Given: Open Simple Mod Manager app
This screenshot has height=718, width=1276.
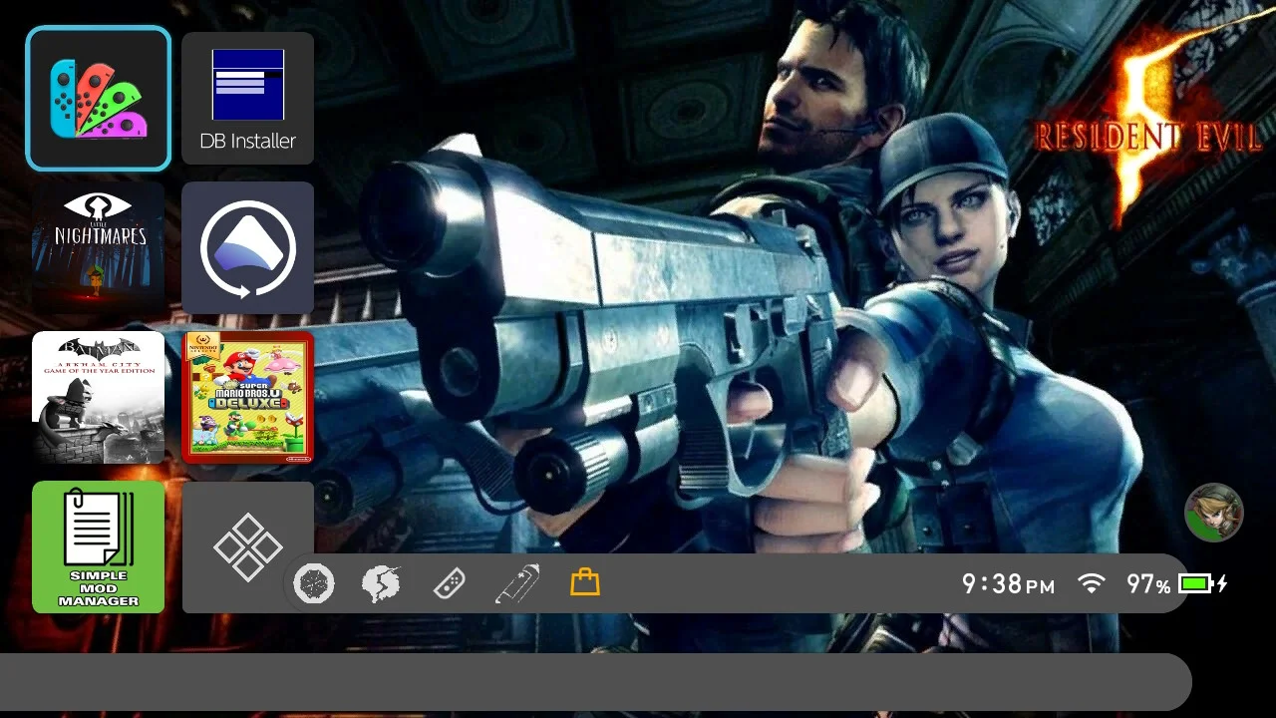Looking at the screenshot, I should [x=99, y=546].
